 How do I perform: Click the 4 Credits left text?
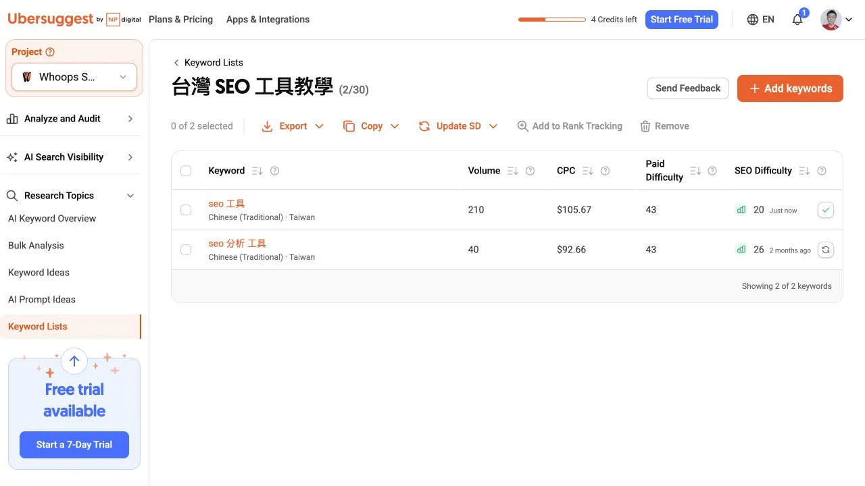point(614,20)
